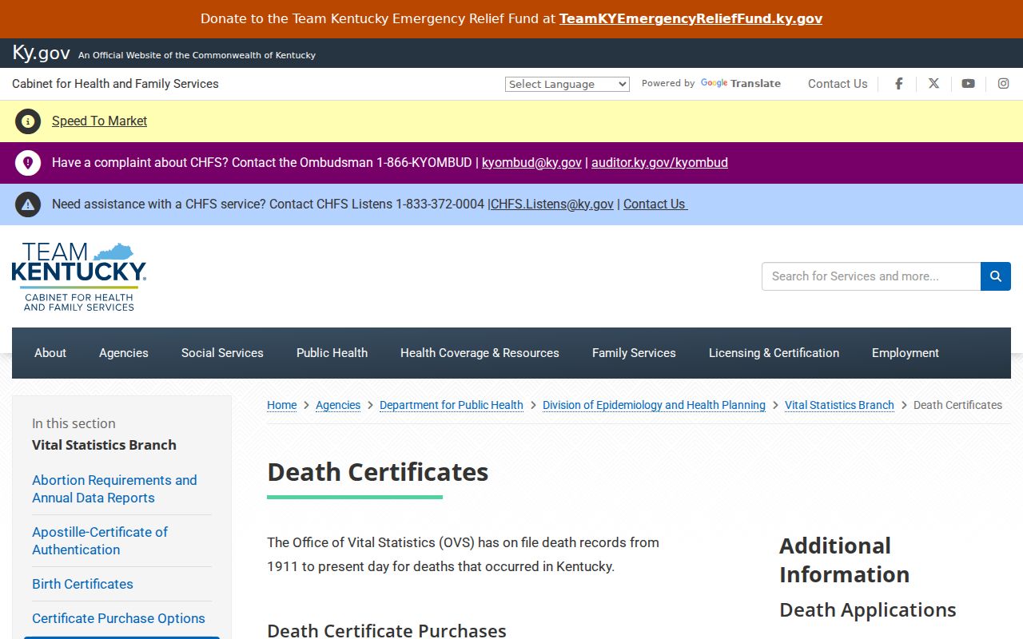Open the Public Health menu
The image size is (1023, 639).
coord(332,353)
